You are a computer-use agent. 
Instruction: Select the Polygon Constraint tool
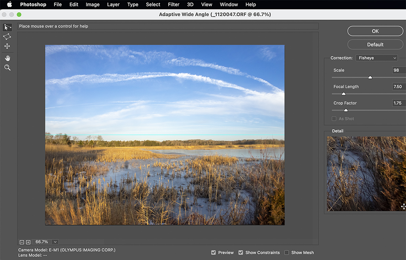pyautogui.click(x=7, y=37)
